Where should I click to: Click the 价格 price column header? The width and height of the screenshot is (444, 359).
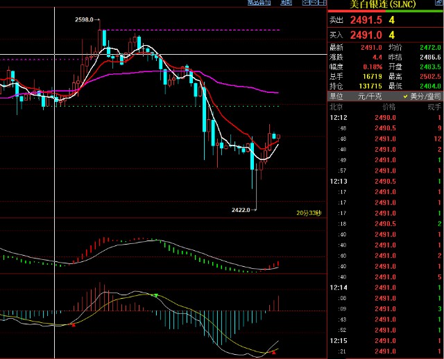(388, 107)
